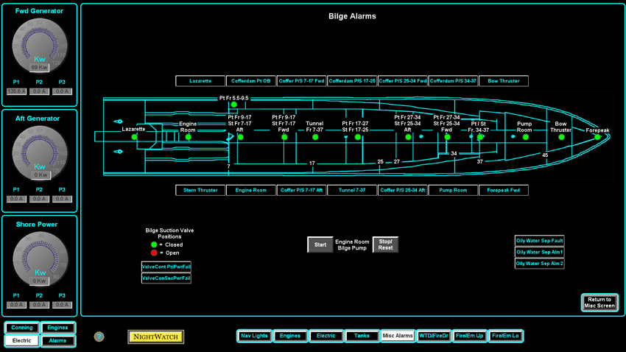Click Return to Misc Screen button
This screenshot has width=626, height=352.
click(x=599, y=303)
